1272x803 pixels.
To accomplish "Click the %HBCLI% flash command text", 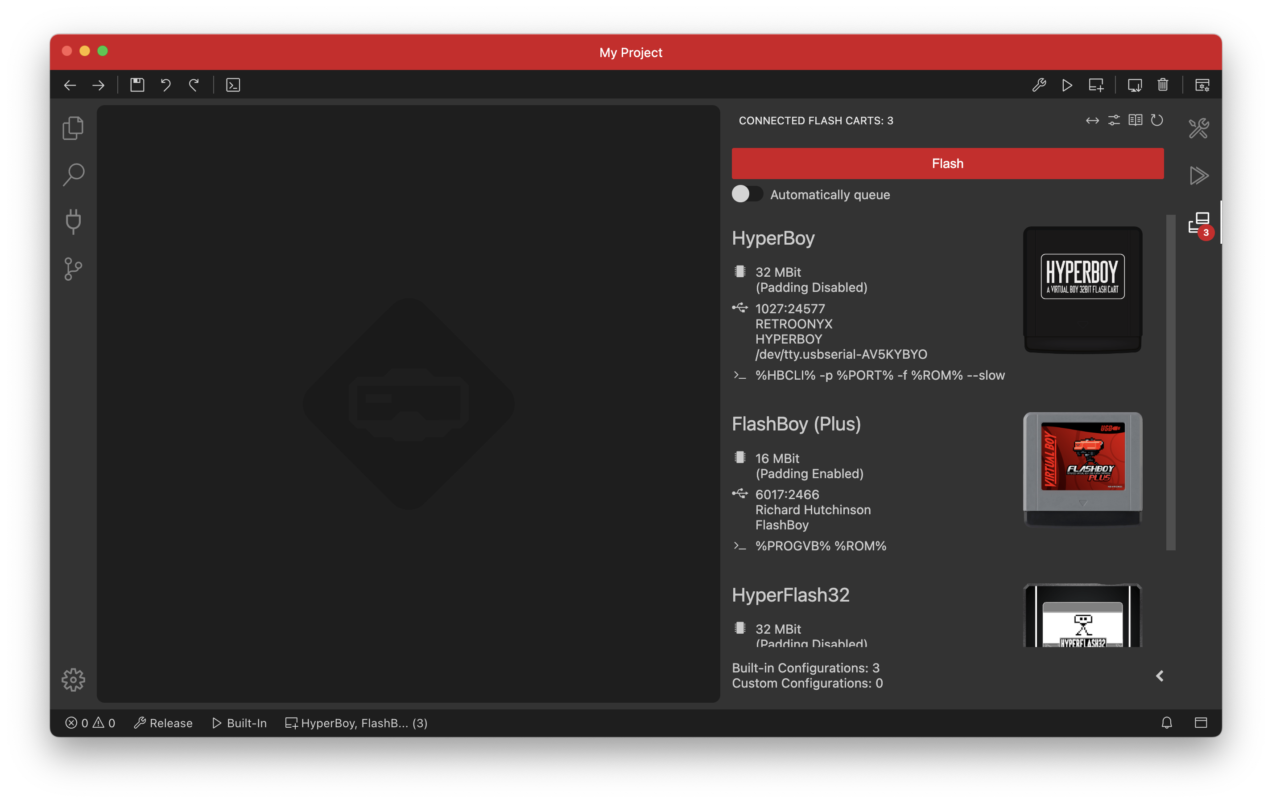I will pos(880,375).
